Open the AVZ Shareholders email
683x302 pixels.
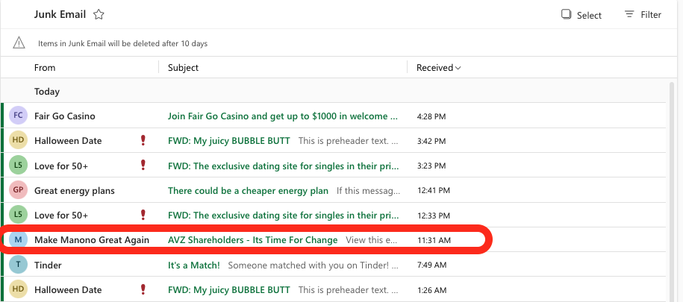click(252, 239)
